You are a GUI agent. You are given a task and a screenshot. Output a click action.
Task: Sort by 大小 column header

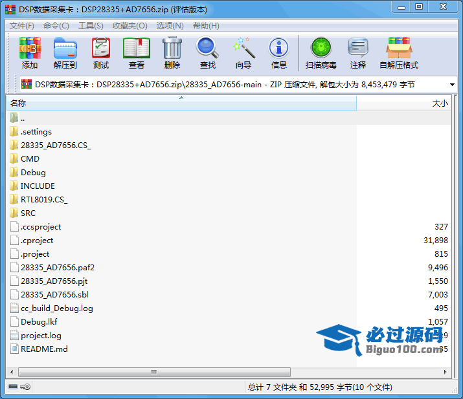(439, 103)
